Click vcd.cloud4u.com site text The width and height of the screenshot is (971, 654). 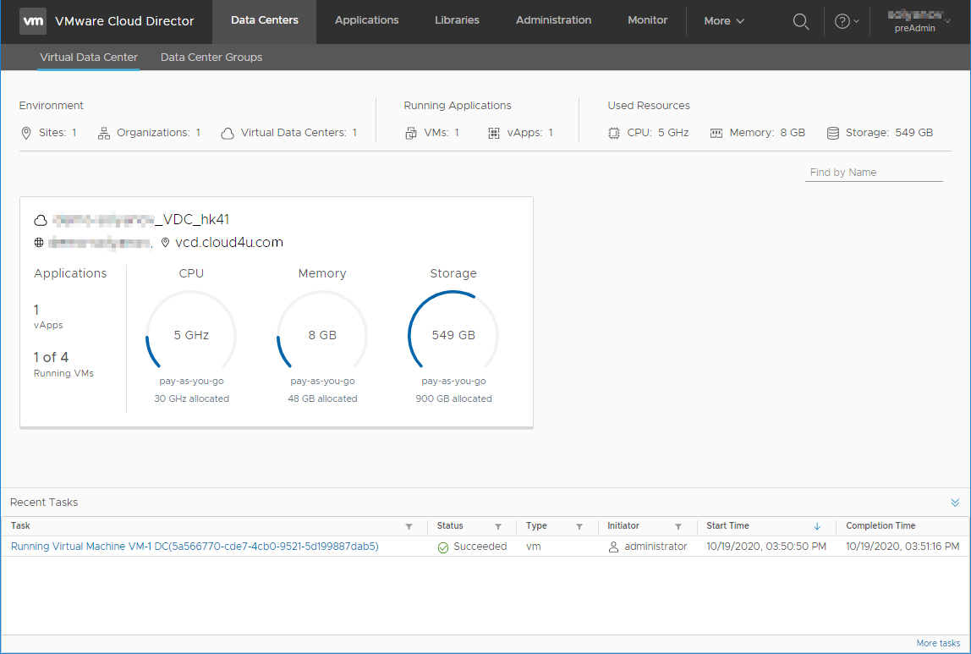tap(229, 242)
